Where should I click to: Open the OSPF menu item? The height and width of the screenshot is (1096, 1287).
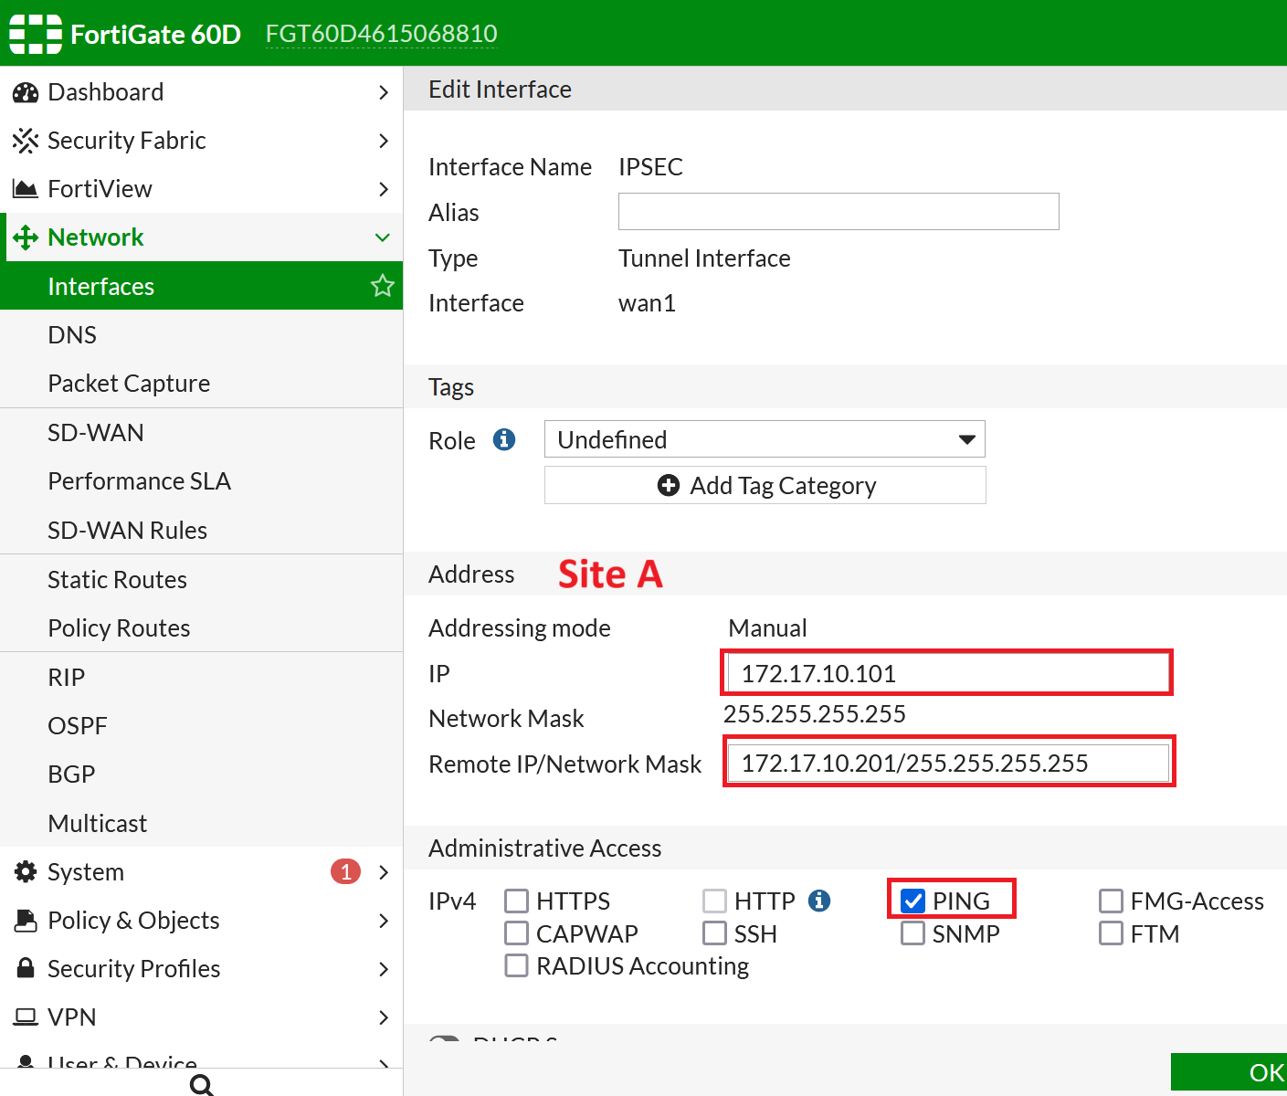tap(201, 725)
